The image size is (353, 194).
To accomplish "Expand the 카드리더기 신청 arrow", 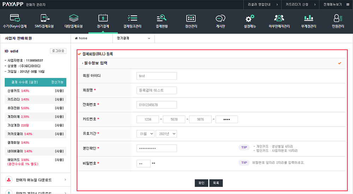I will point(315,5).
